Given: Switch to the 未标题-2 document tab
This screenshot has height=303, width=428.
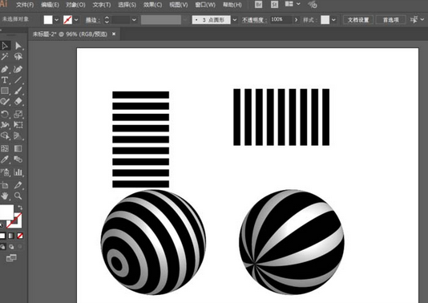Looking at the screenshot, I should (70, 34).
